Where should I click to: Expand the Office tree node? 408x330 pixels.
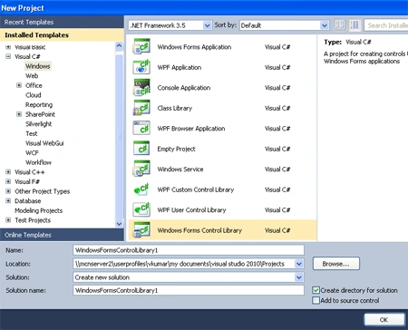point(19,85)
